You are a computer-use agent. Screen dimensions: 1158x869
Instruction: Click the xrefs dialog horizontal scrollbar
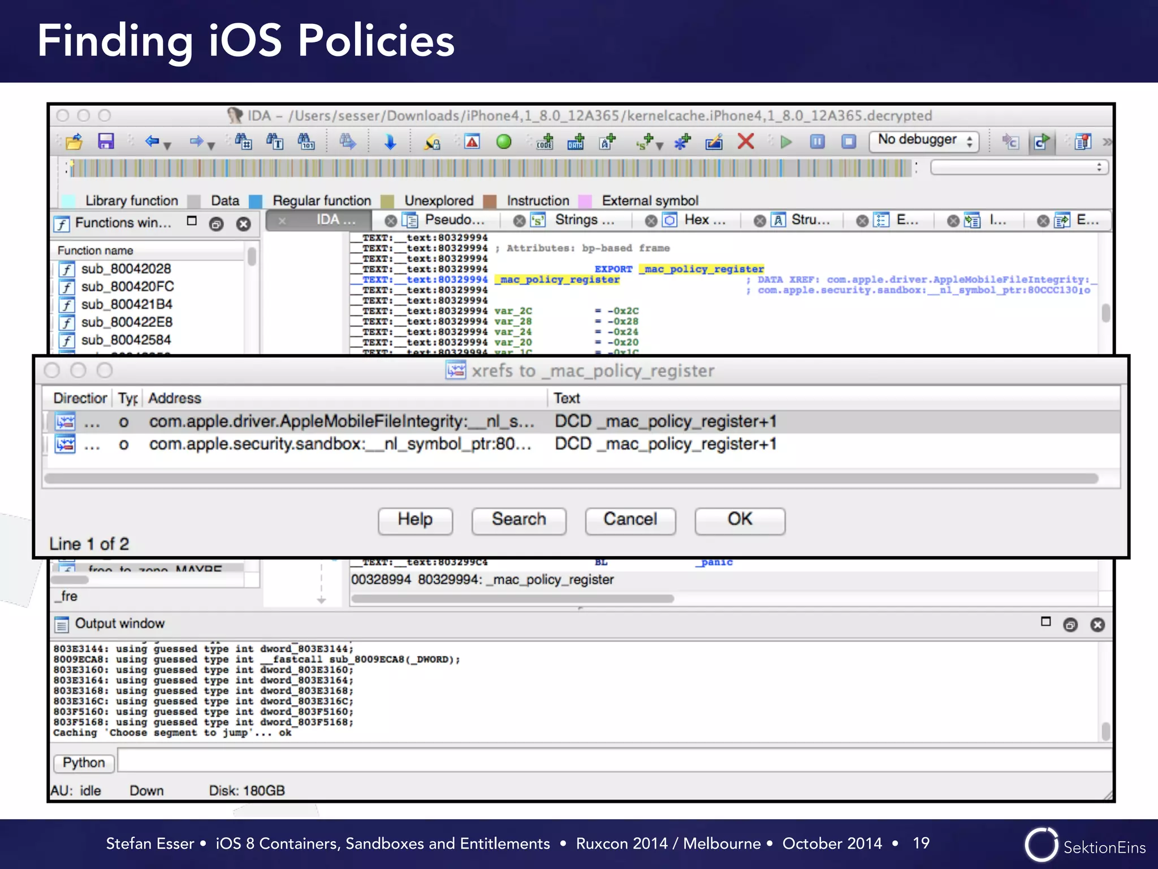click(x=571, y=479)
